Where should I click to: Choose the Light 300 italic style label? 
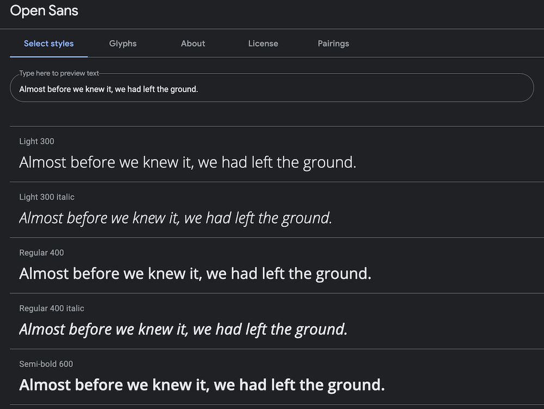(47, 197)
